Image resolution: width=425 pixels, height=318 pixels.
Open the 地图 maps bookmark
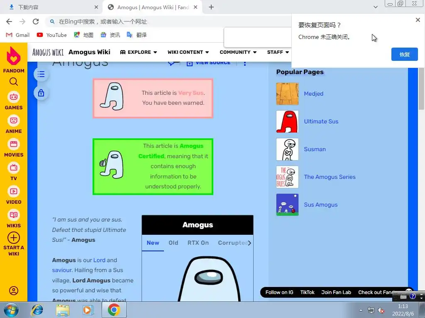[x=84, y=35]
